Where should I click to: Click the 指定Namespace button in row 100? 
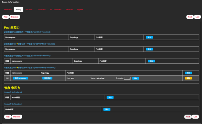click(20, 78)
